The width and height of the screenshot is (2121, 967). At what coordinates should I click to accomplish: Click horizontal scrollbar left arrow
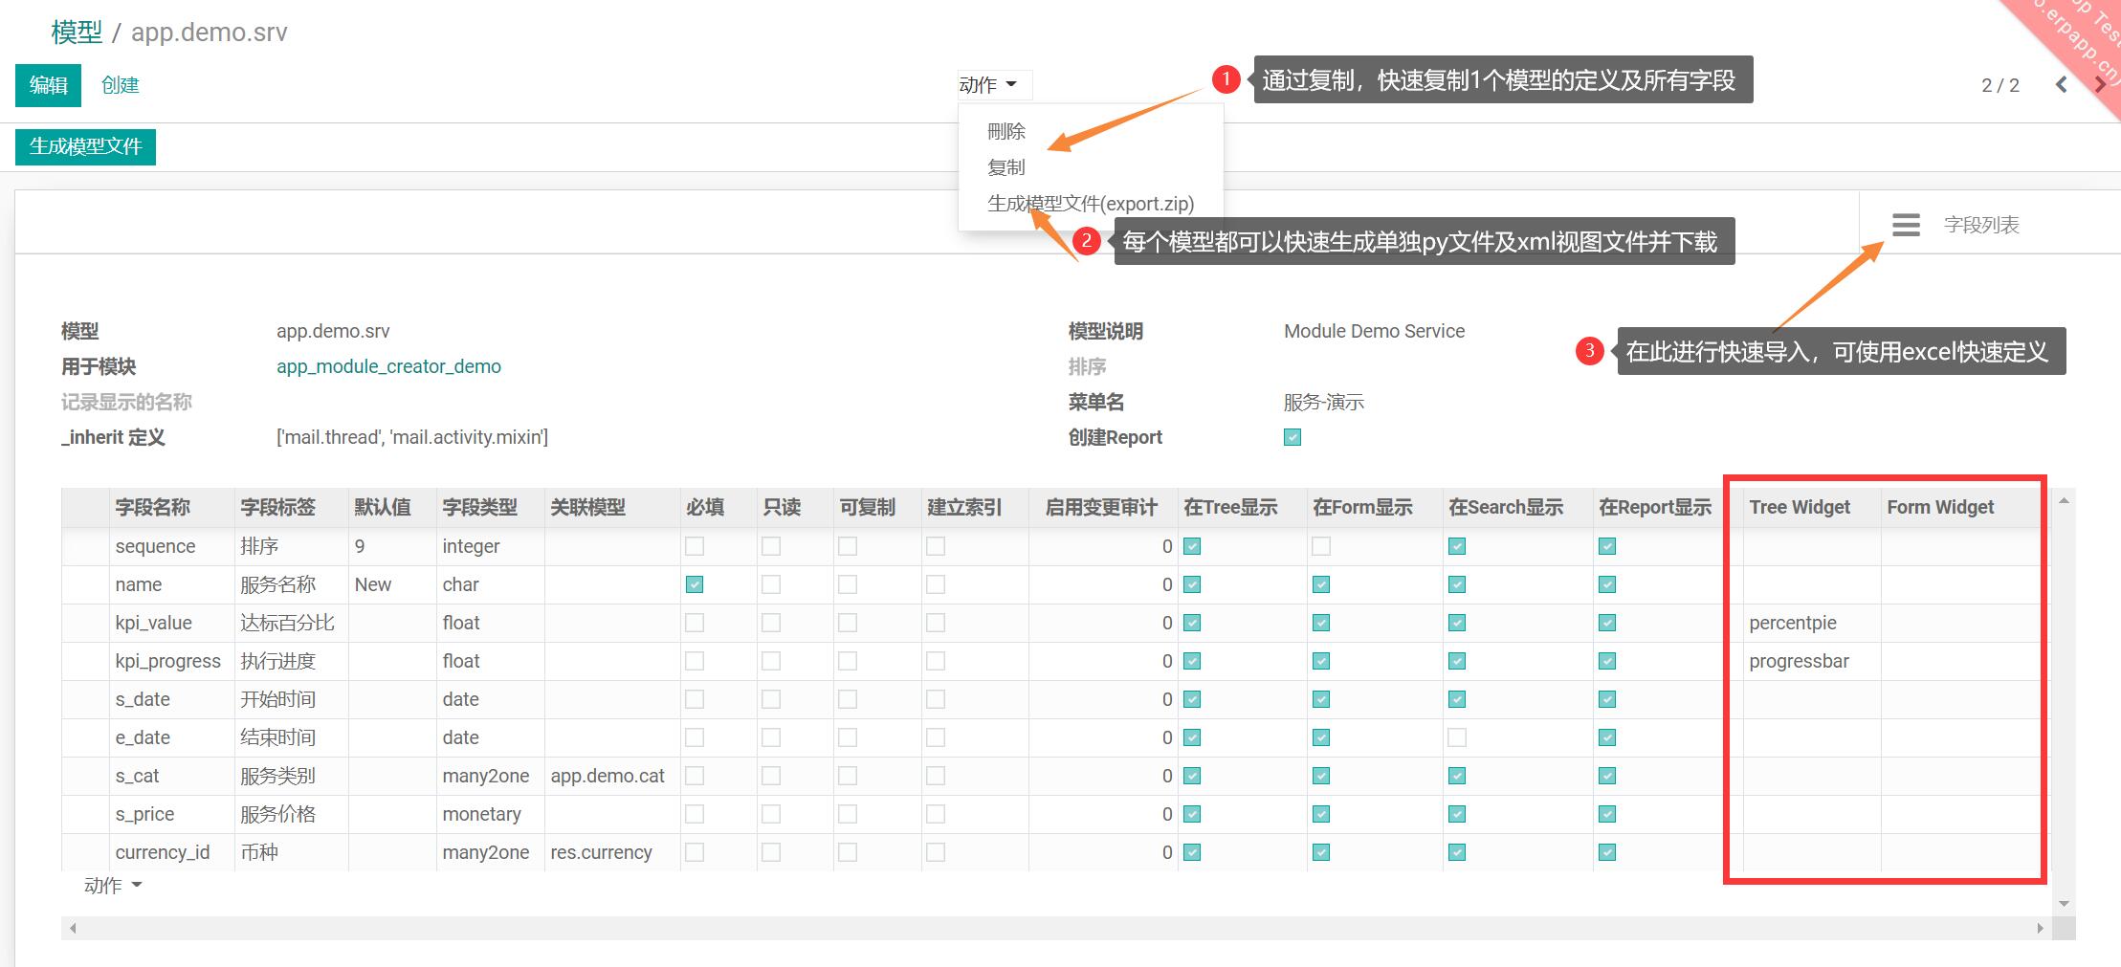click(x=73, y=928)
